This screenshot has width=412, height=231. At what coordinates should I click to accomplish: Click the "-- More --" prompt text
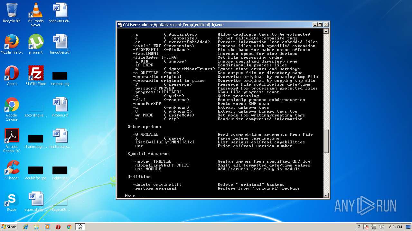coord(131,196)
